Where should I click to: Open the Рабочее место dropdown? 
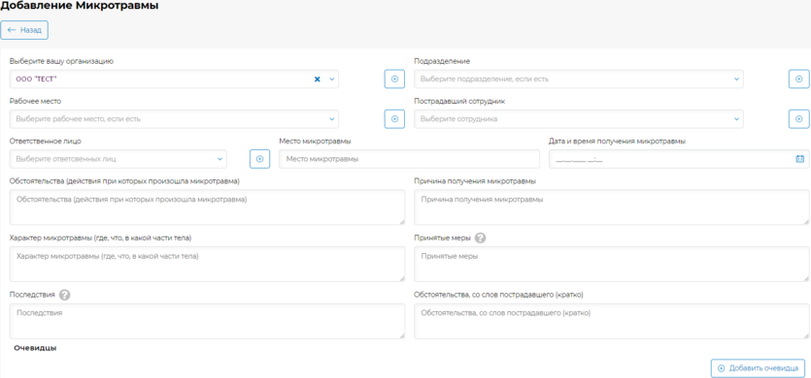pos(174,119)
